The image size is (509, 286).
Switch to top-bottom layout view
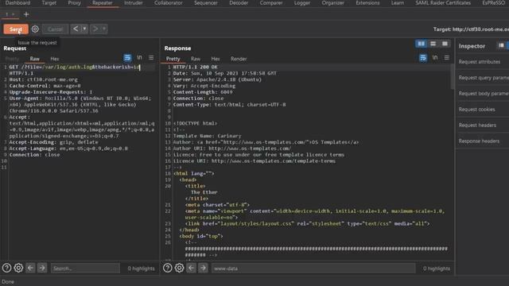433,44
